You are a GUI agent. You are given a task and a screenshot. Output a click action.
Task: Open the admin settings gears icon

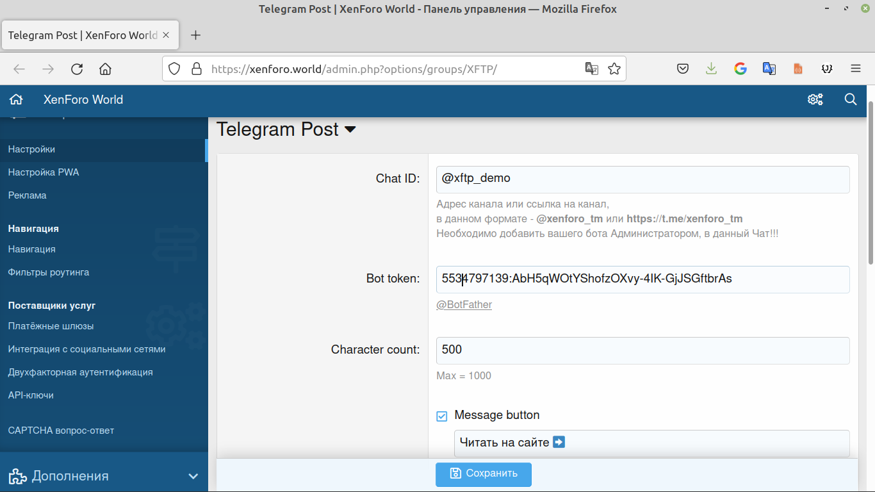(815, 99)
